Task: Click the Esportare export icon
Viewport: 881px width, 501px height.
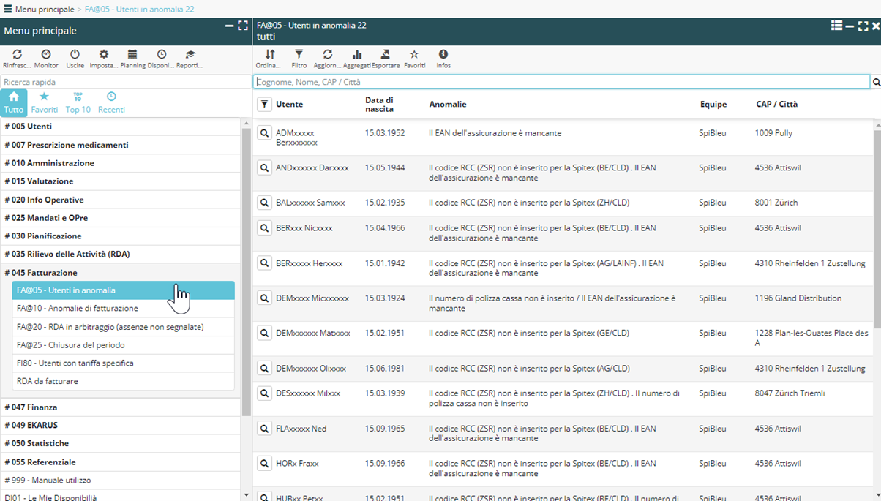Action: 385,55
